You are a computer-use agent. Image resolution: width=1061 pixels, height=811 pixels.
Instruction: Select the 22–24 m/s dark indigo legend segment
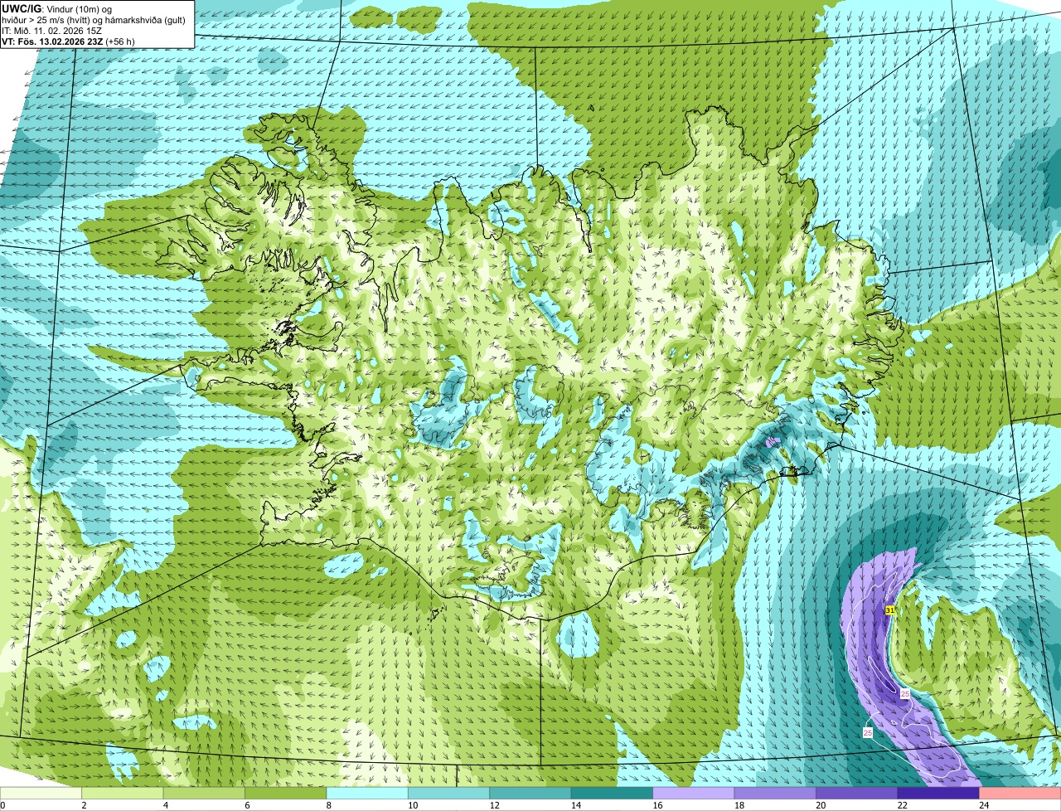938,794
